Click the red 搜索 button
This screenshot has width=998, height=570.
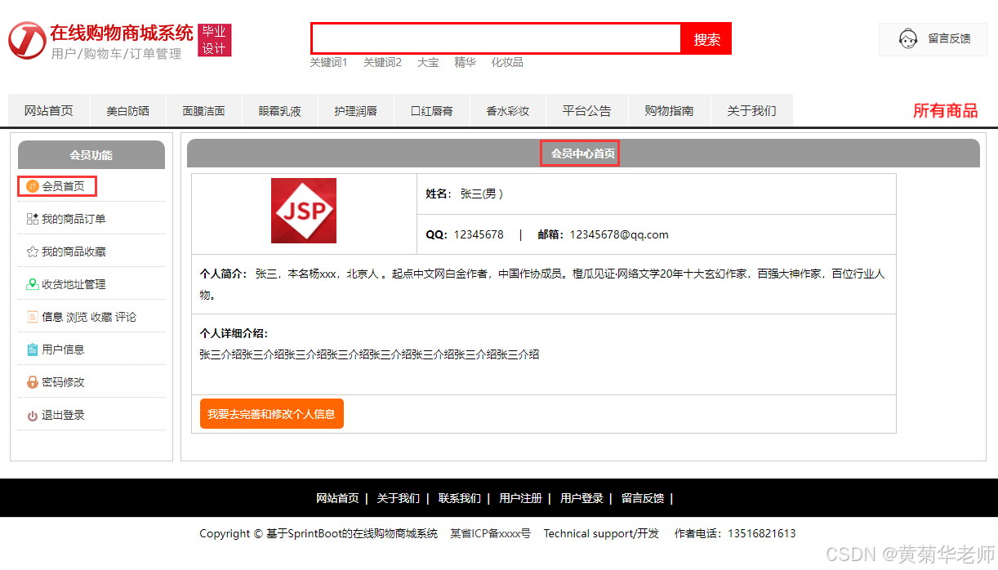coord(706,38)
